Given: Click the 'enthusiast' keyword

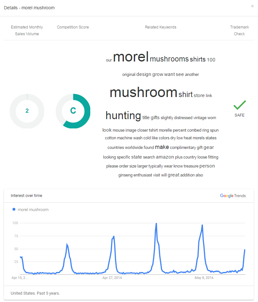Looking at the screenshot, I should coord(143,175).
